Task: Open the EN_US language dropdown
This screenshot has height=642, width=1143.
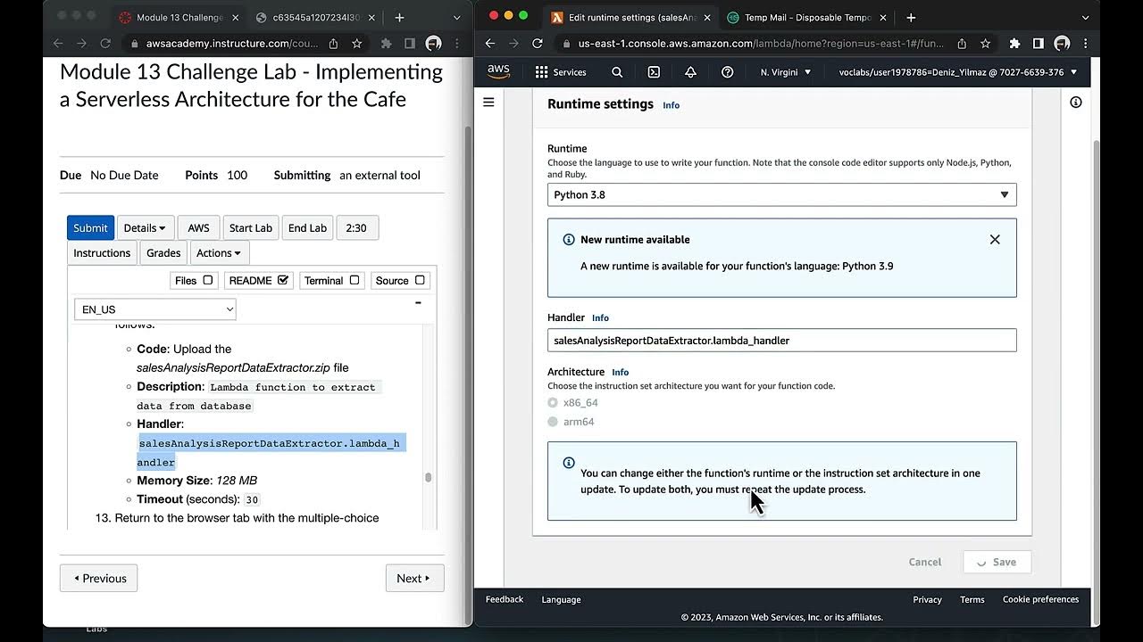Action: coord(155,309)
